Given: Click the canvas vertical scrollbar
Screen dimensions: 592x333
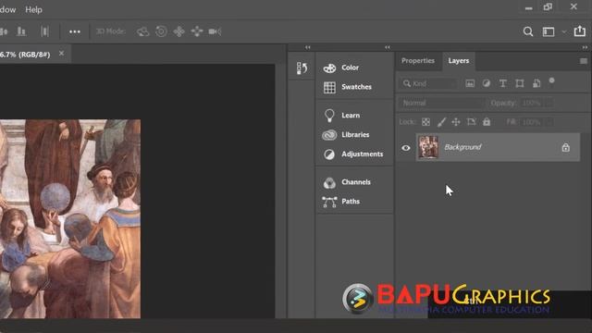Looking at the screenshot, I should pyautogui.click(x=280, y=191).
